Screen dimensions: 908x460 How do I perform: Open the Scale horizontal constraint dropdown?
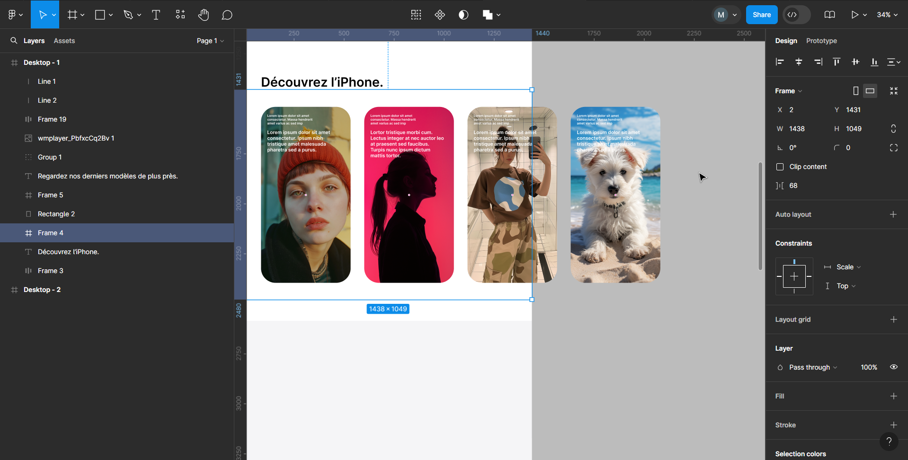[849, 267]
